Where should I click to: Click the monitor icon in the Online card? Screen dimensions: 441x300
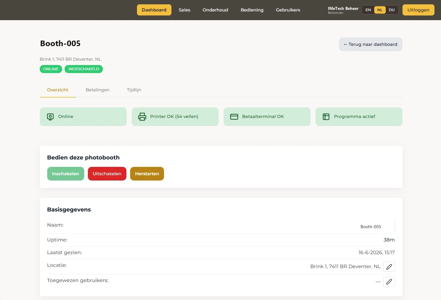click(50, 117)
